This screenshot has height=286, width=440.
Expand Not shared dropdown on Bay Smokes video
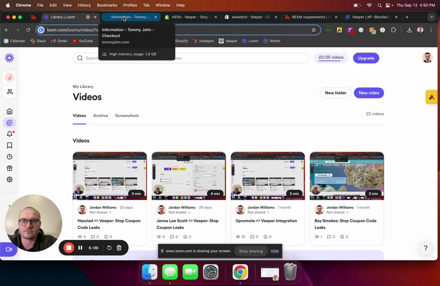point(338,212)
